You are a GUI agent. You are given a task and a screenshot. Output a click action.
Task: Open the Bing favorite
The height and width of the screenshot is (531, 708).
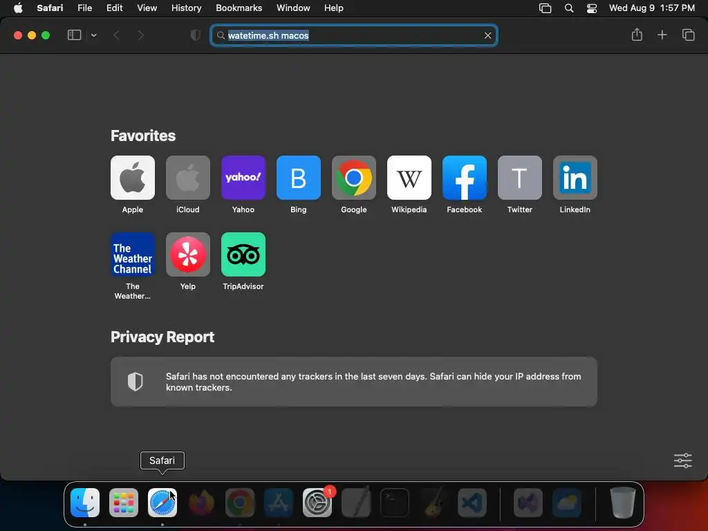[x=299, y=178]
